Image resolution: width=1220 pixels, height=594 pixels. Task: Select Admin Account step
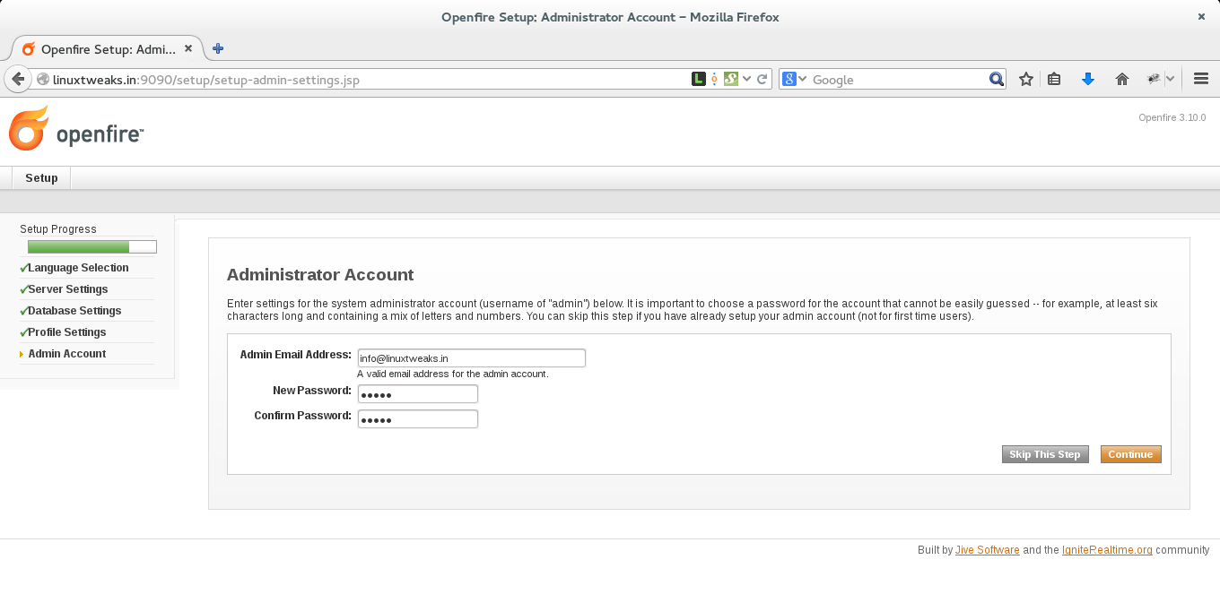(x=67, y=354)
